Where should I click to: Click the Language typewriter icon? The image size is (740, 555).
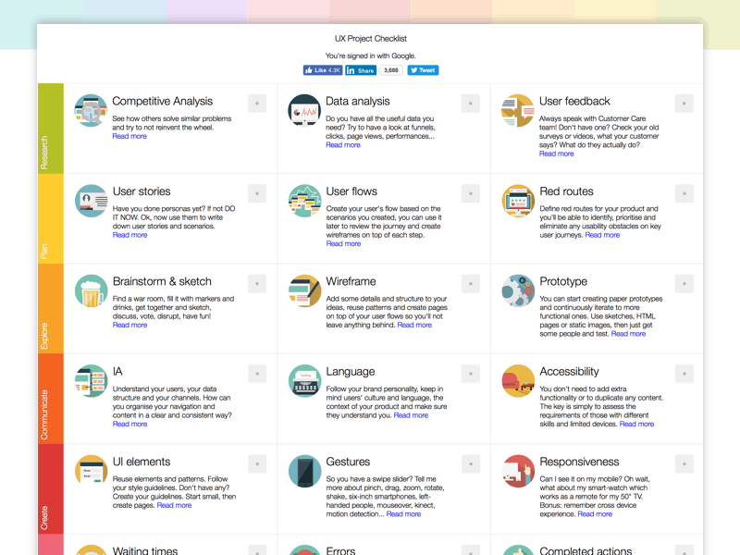304,381
